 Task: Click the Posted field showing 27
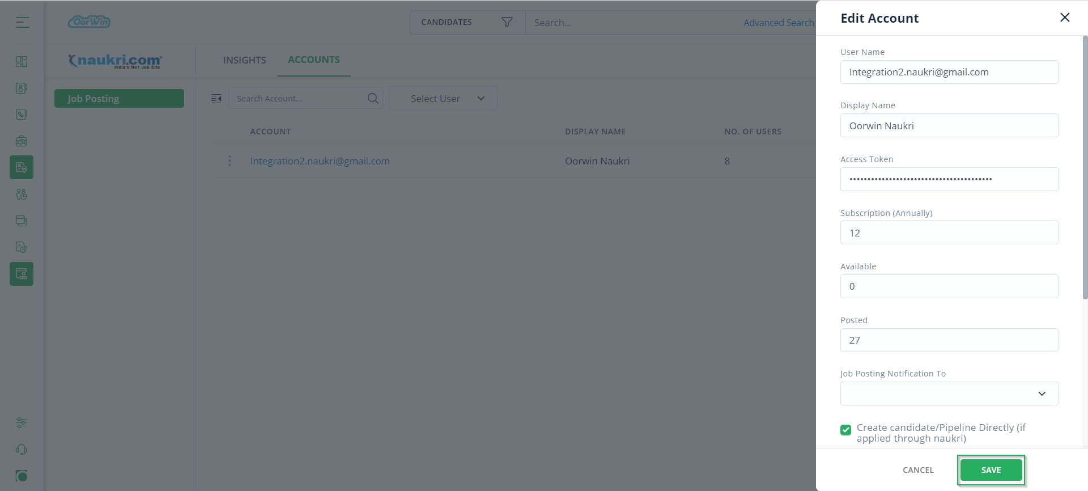coord(949,340)
